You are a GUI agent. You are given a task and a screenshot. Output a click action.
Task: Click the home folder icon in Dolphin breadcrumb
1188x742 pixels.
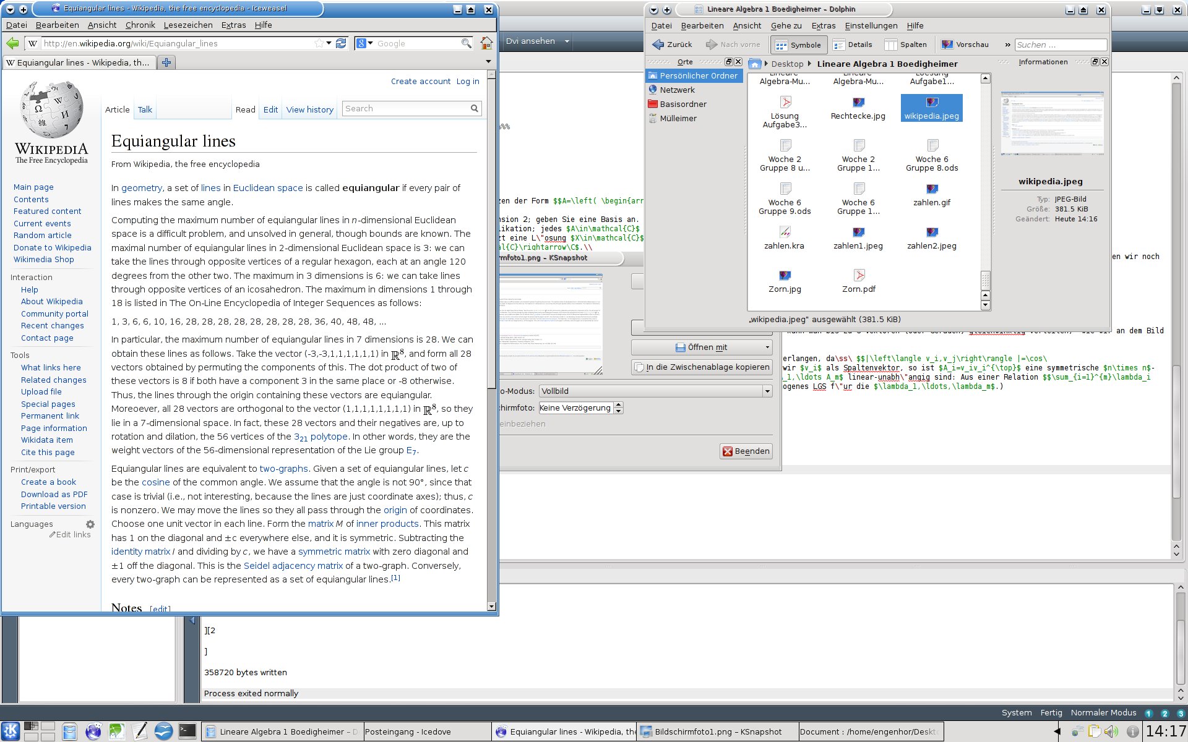(754, 64)
